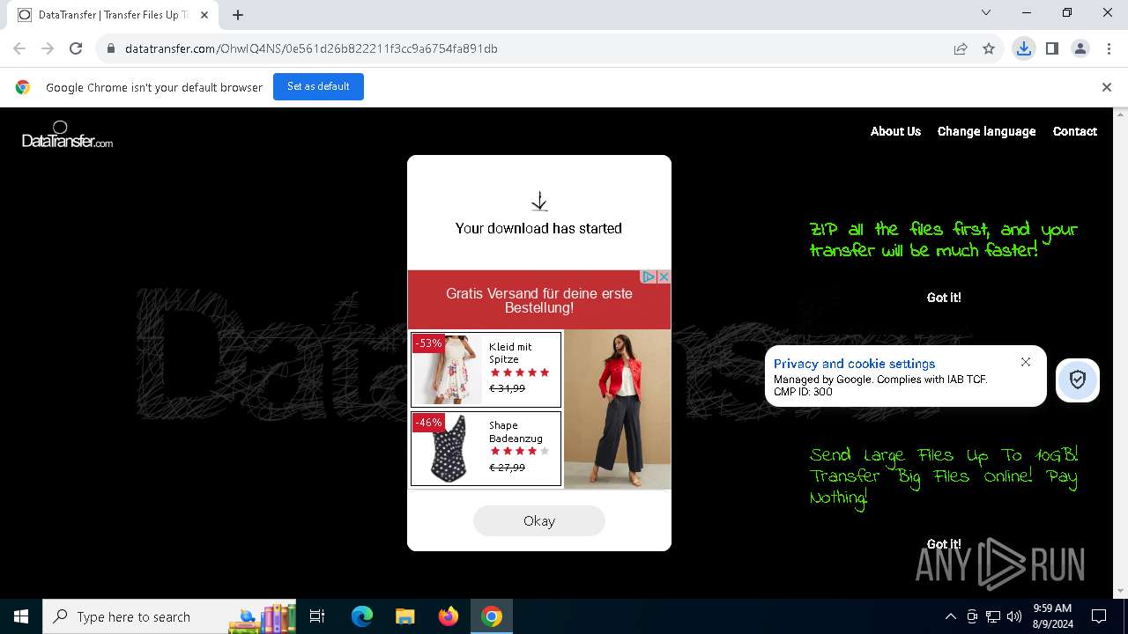Click Got it under ZIP tip
1128x634 pixels.
tap(944, 298)
